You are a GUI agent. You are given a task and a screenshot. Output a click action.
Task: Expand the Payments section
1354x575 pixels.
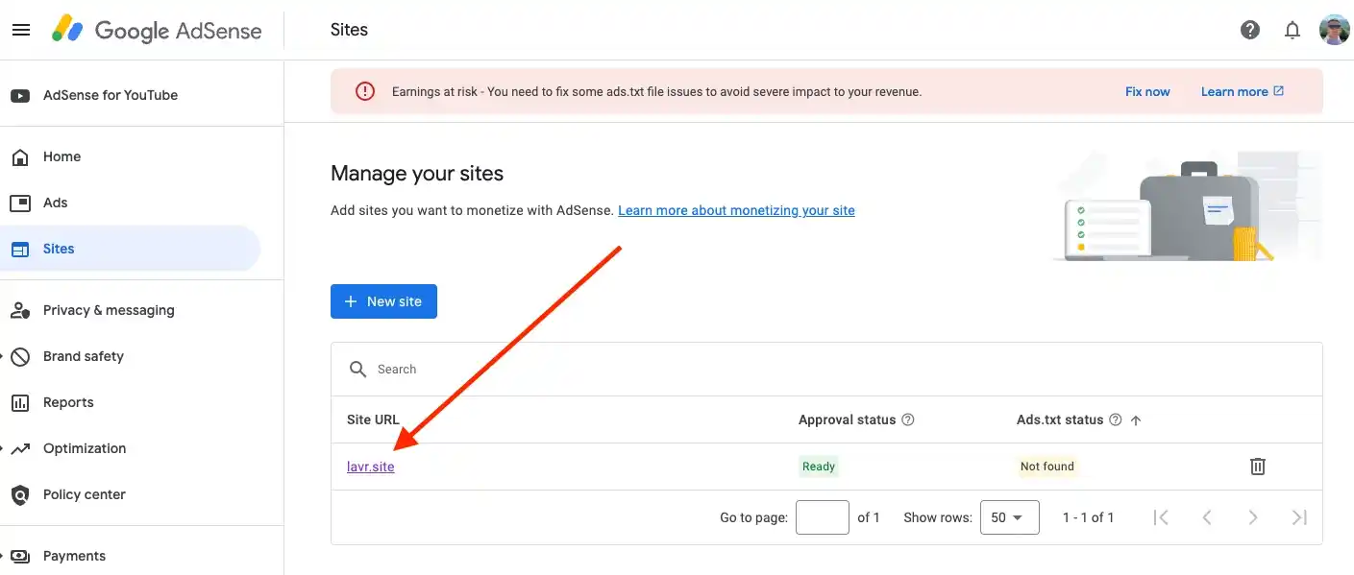(75, 555)
